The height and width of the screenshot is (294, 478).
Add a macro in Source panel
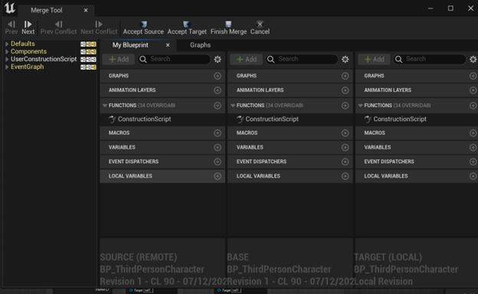(218, 132)
